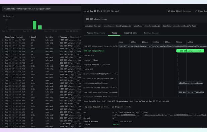Click the Remote Address value ::ffff:172.31.0.112
This screenshot has width=207, height=132.
pyautogui.click(x=122, y=121)
